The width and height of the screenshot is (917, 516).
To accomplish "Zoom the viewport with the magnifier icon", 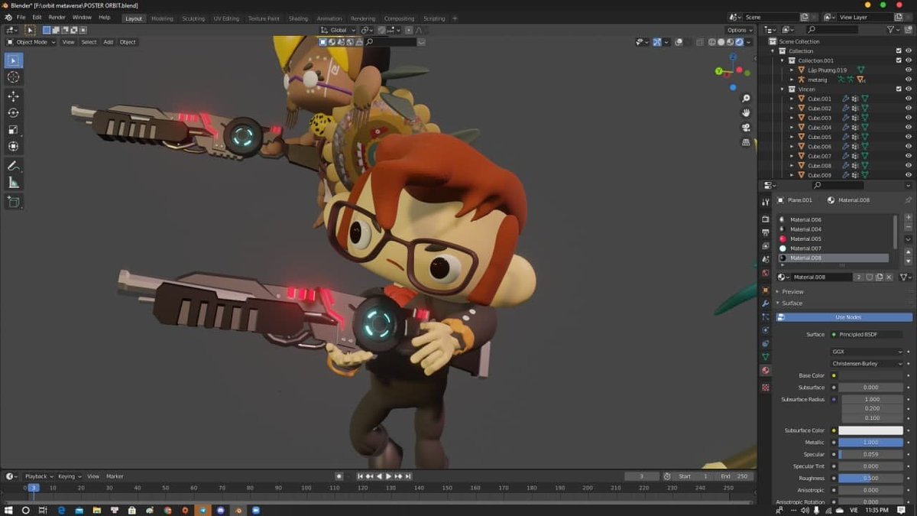I will click(746, 99).
